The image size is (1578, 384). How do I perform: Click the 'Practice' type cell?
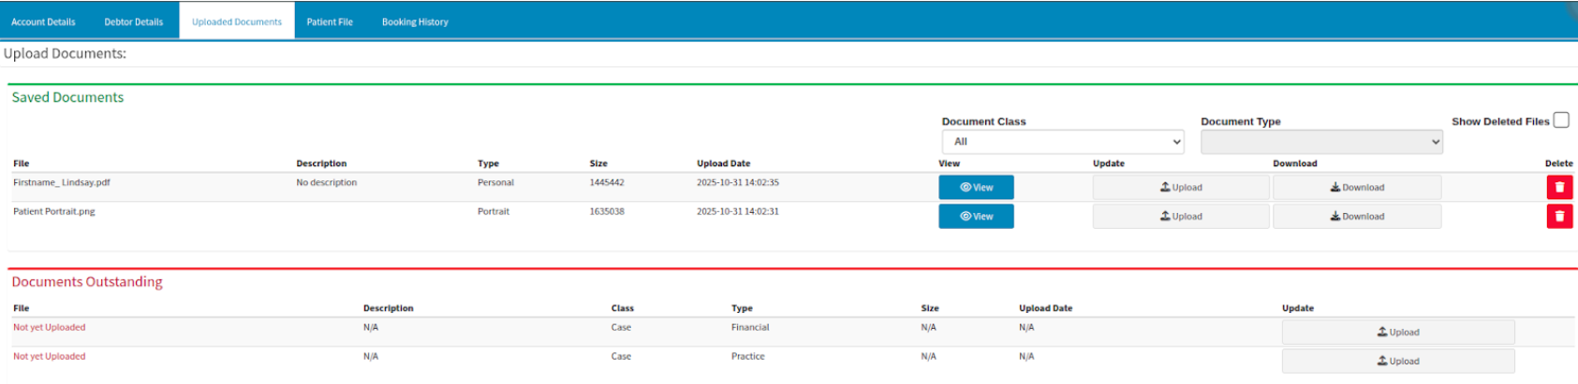click(x=748, y=356)
